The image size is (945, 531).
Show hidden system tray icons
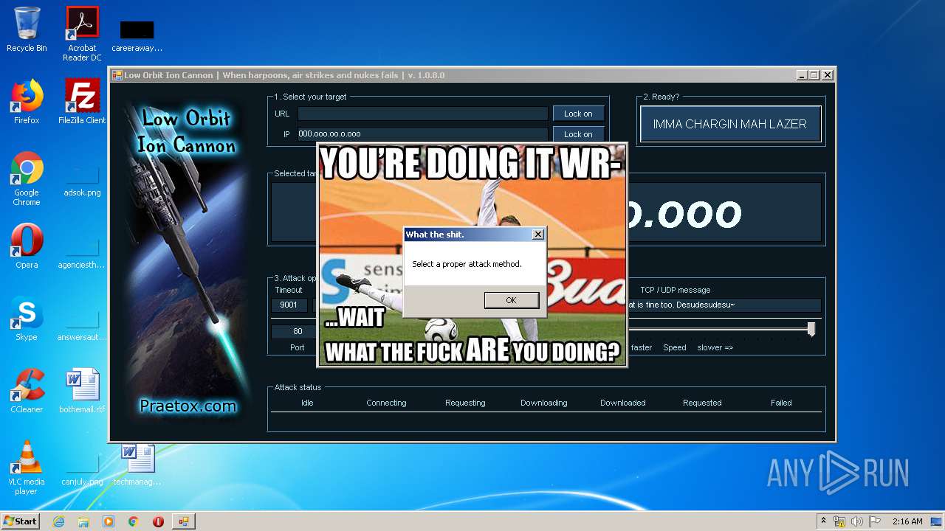(823, 521)
